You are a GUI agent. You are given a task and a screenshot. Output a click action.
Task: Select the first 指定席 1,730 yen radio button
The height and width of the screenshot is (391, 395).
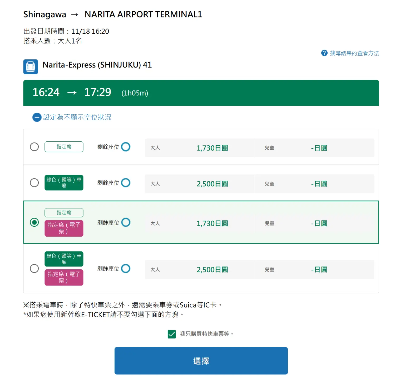[34, 147]
